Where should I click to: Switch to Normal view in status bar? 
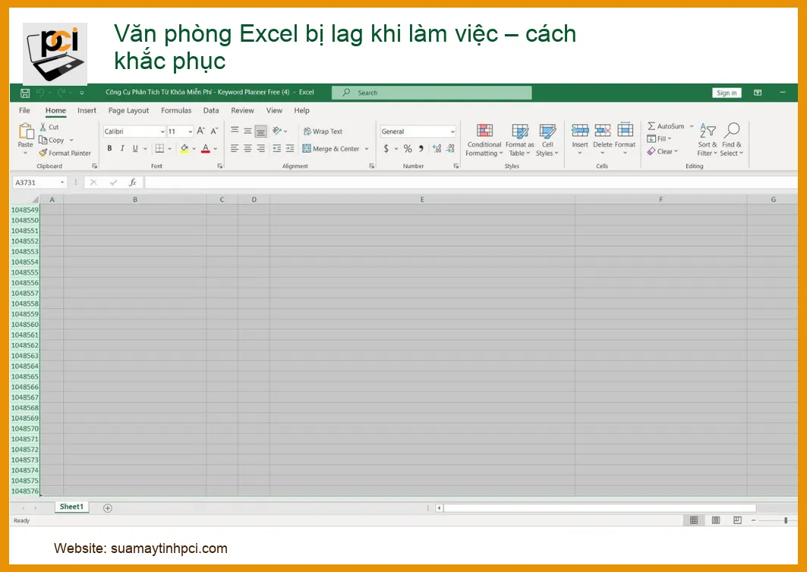point(694,520)
